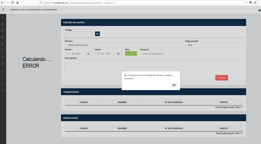Viewport: 261px width, 144px height.
Task: Click the Hasta date field
Action: pos(108,54)
